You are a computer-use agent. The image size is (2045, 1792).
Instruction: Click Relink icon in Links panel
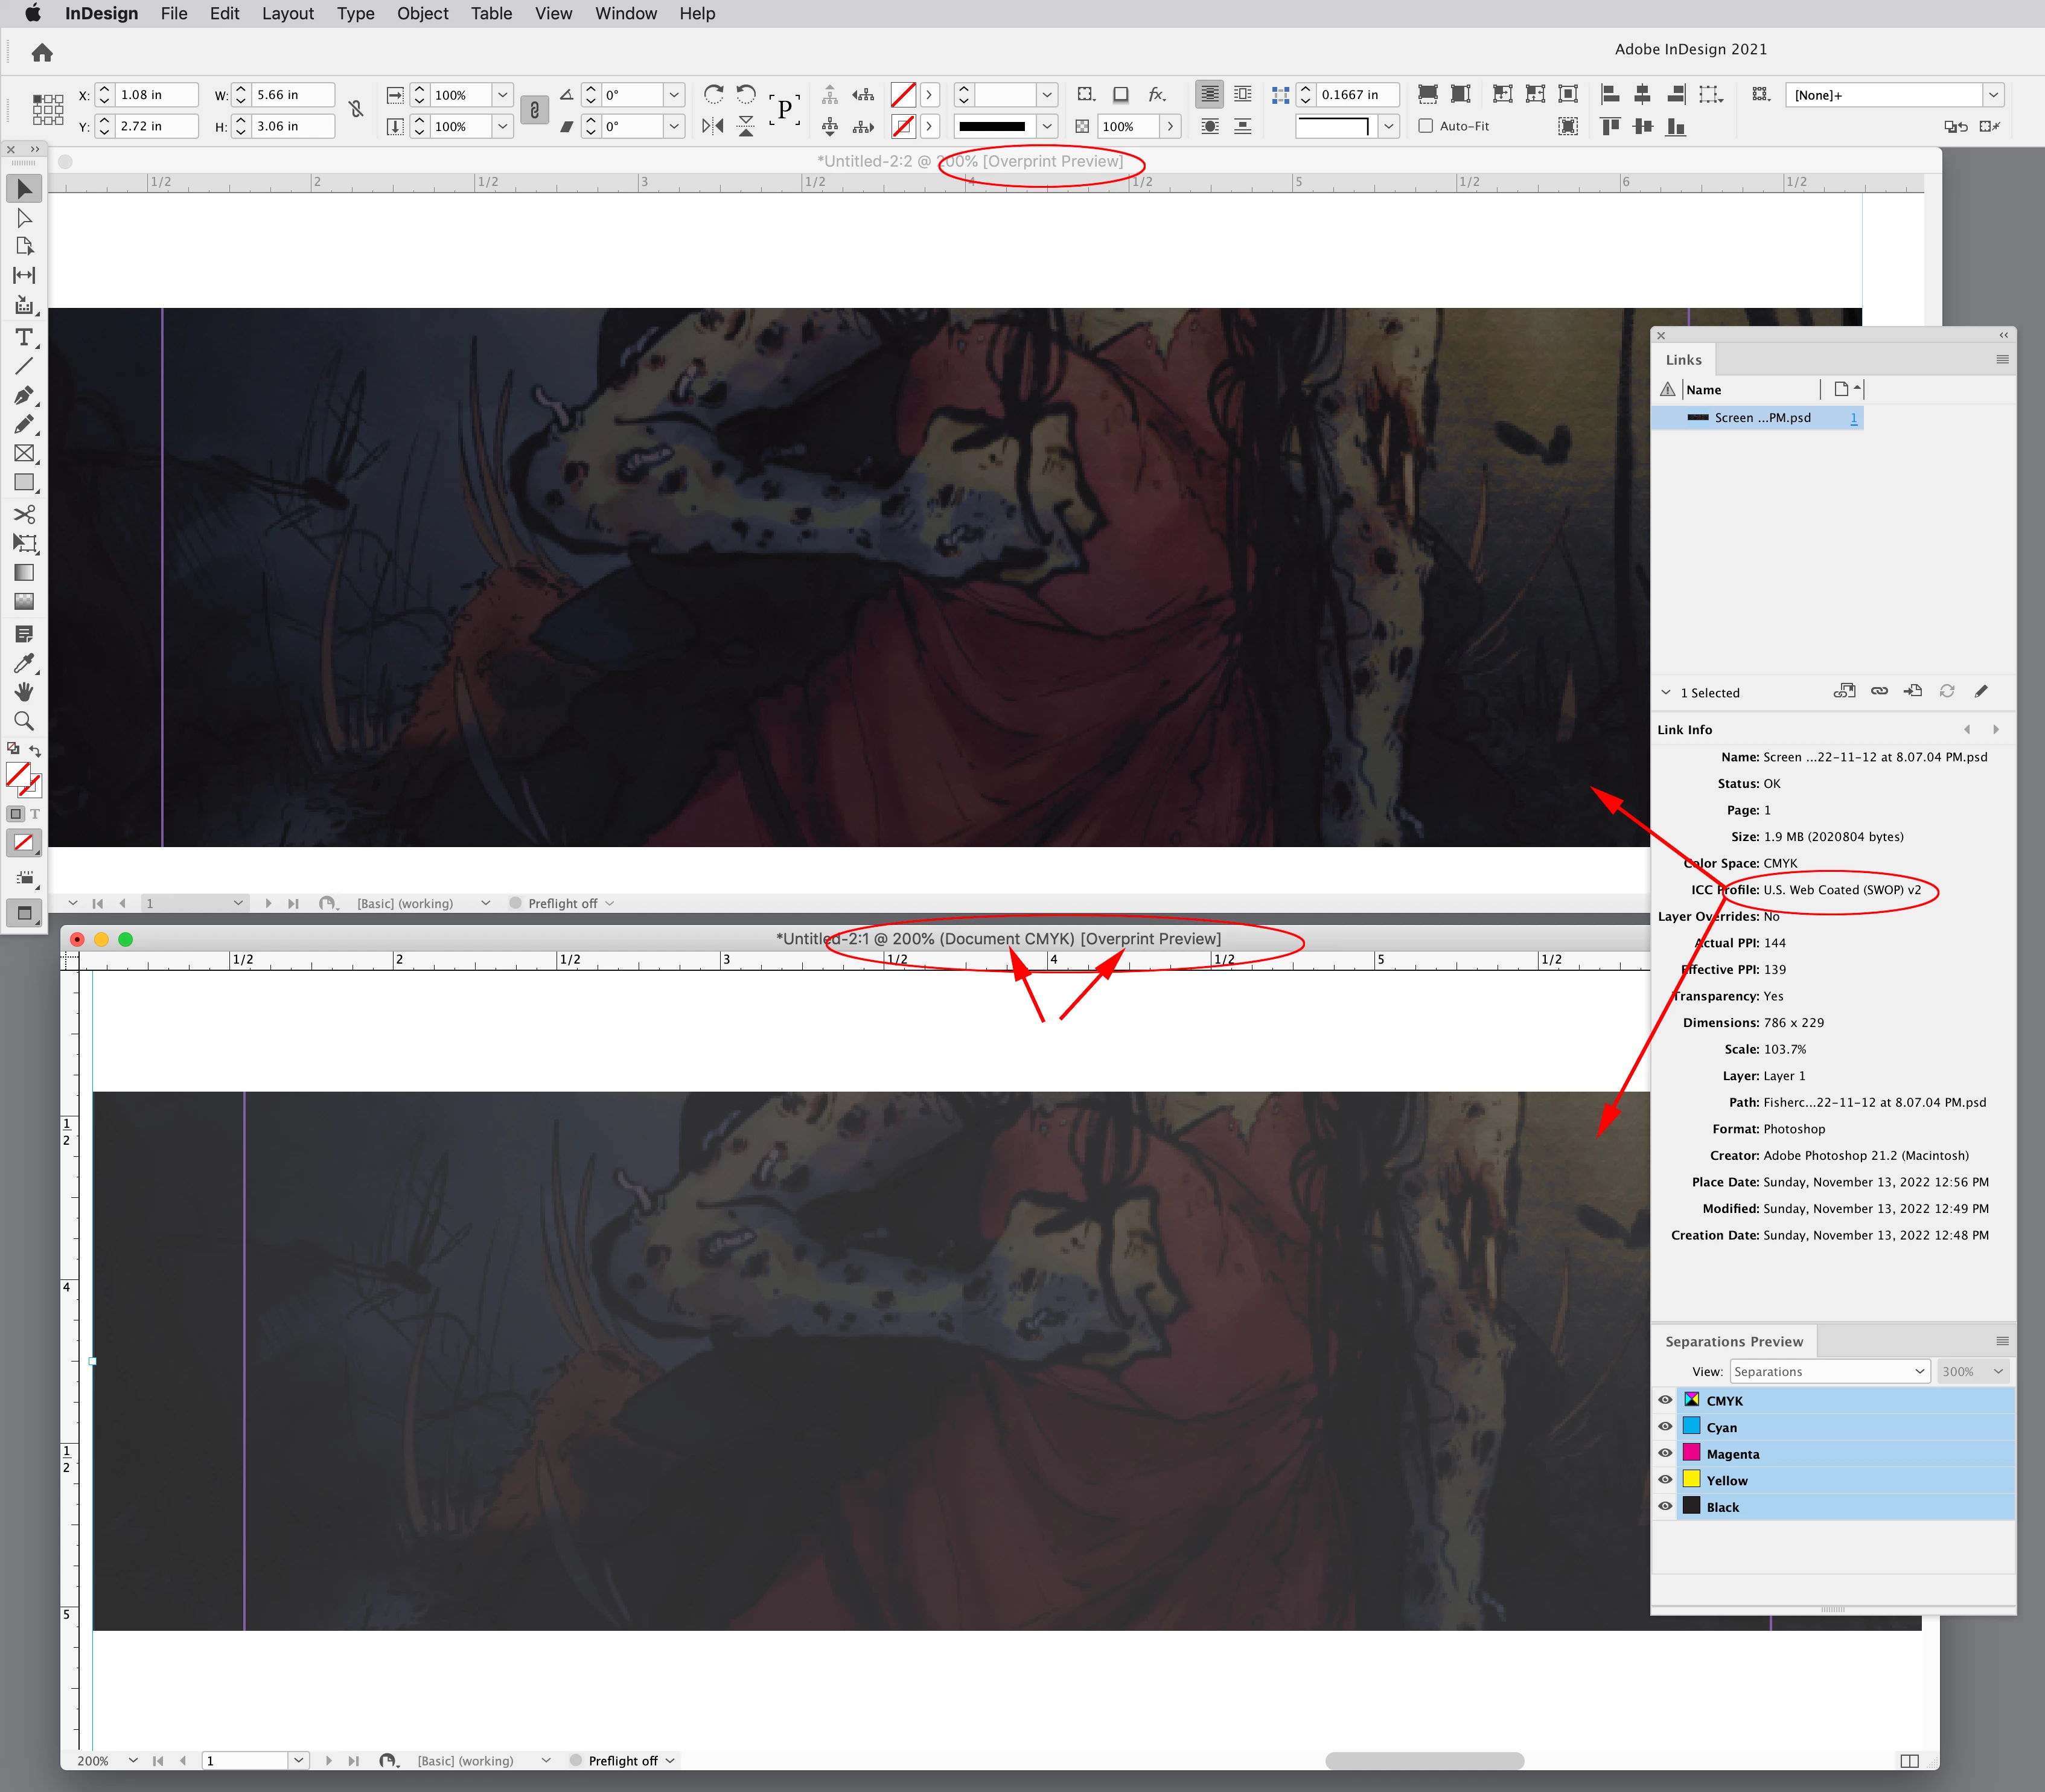tap(1879, 691)
